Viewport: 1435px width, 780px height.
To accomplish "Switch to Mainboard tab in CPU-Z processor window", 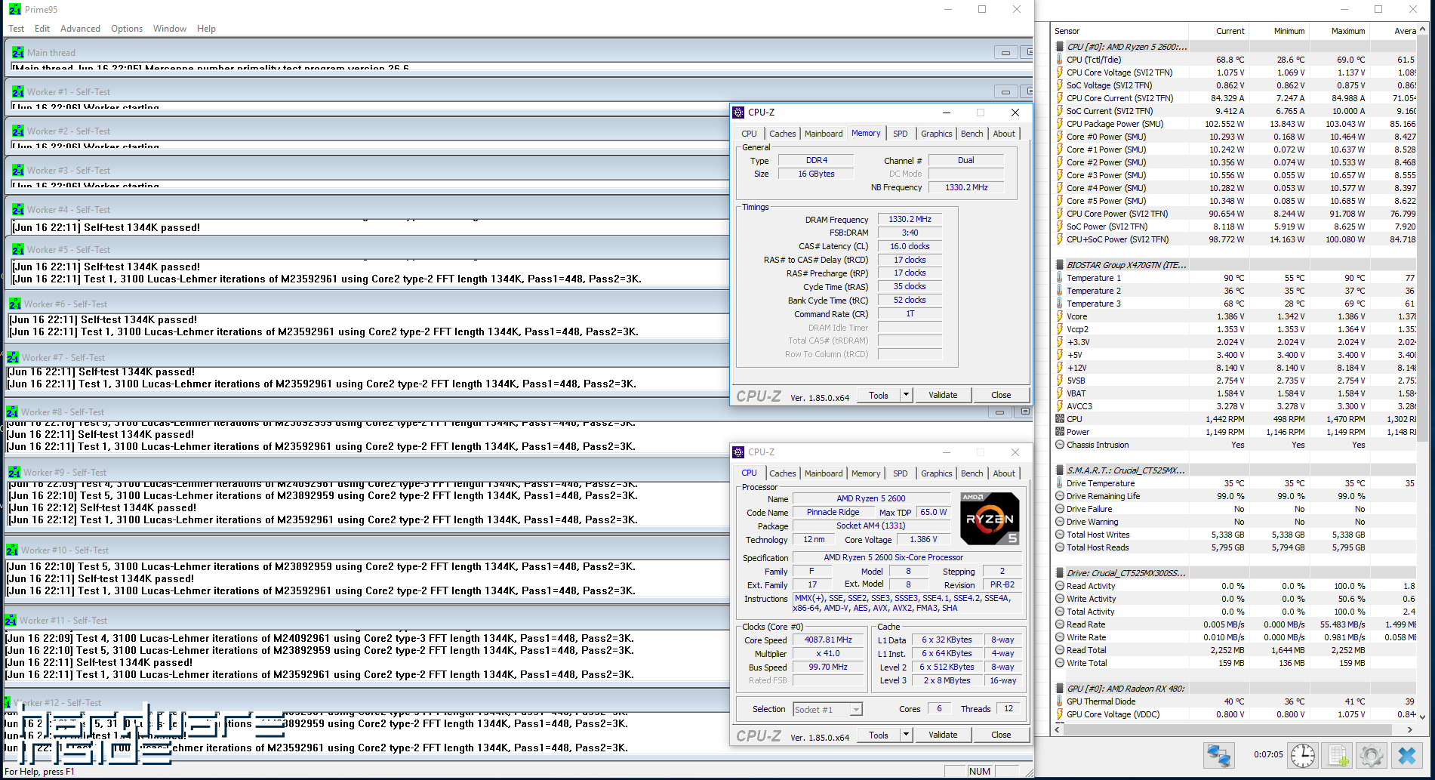I will coord(824,473).
